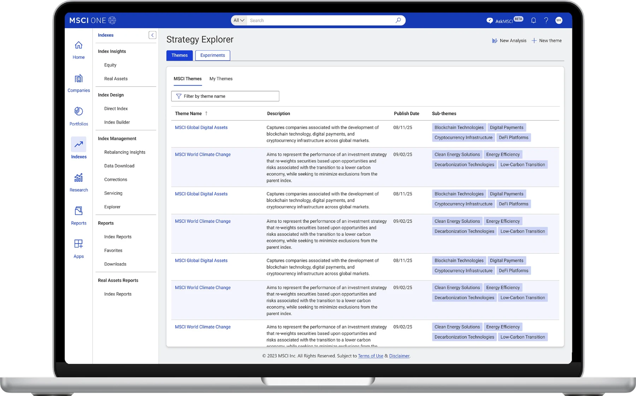Open Index Reports under Real Assets Reports

118,294
